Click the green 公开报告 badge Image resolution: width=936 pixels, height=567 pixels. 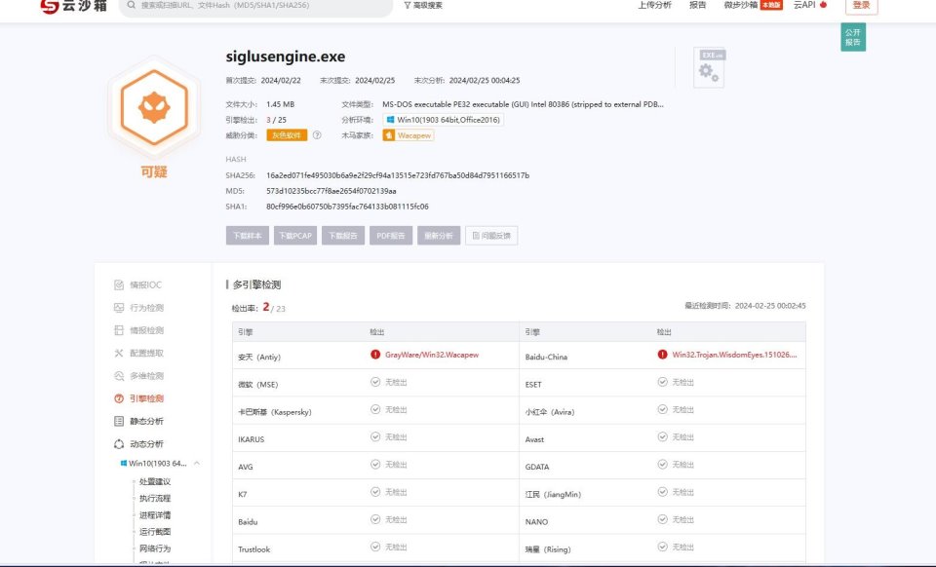coord(853,37)
